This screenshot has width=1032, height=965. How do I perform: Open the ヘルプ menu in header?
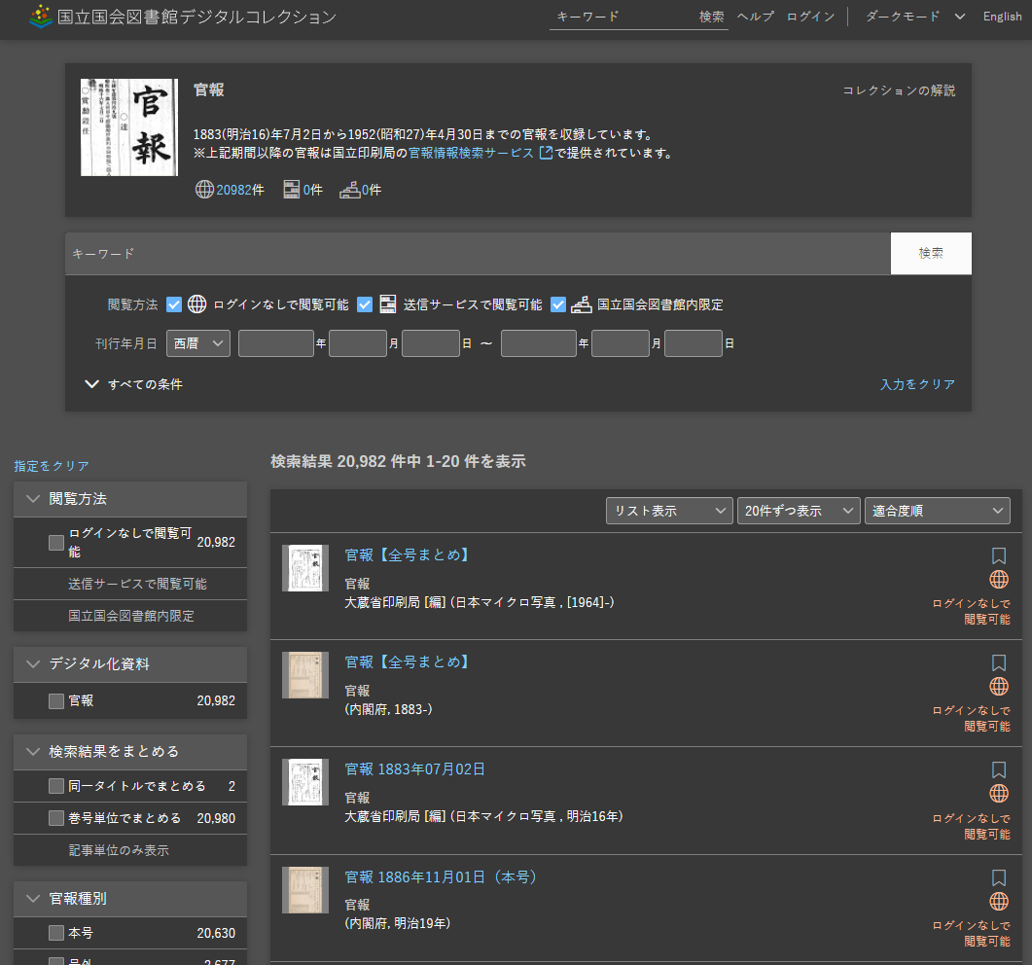[755, 17]
